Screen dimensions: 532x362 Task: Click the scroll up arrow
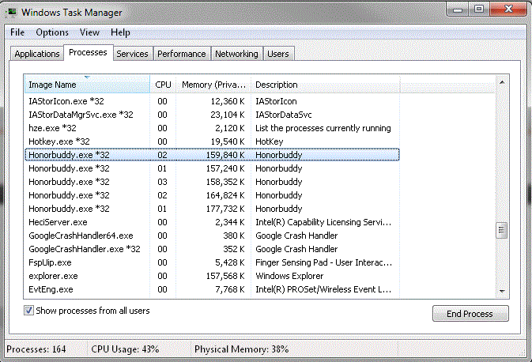(502, 82)
